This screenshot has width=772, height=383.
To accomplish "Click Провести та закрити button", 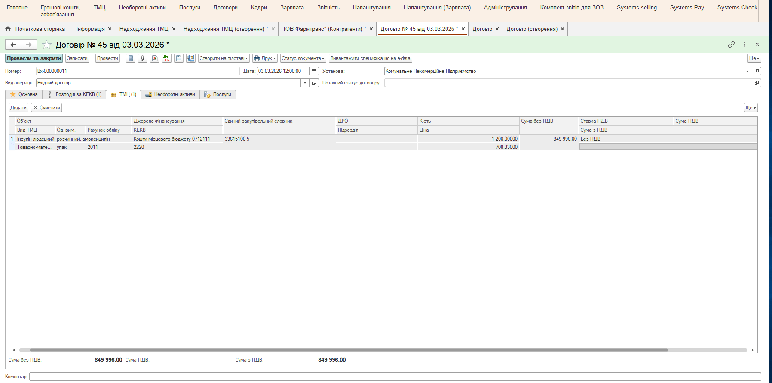I will [34, 58].
